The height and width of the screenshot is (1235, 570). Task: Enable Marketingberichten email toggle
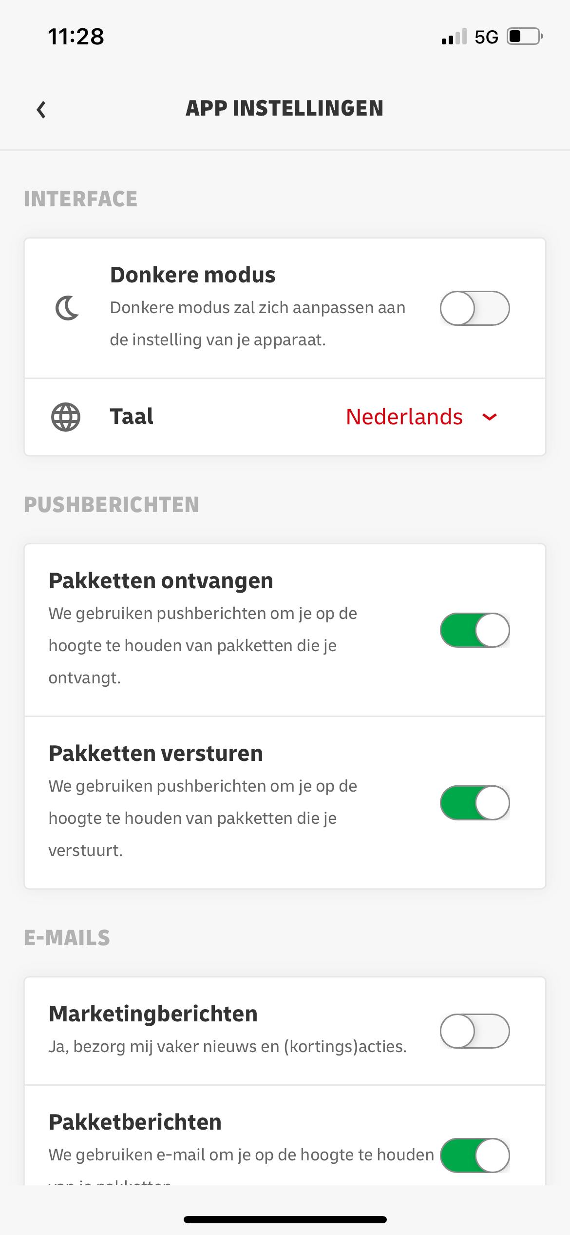coord(475,1031)
